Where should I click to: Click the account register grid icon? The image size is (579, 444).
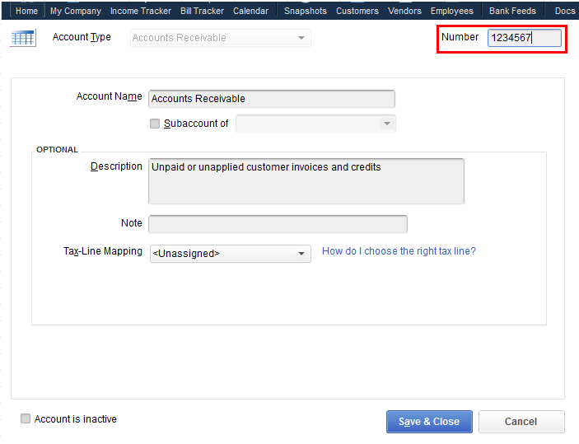(x=24, y=39)
